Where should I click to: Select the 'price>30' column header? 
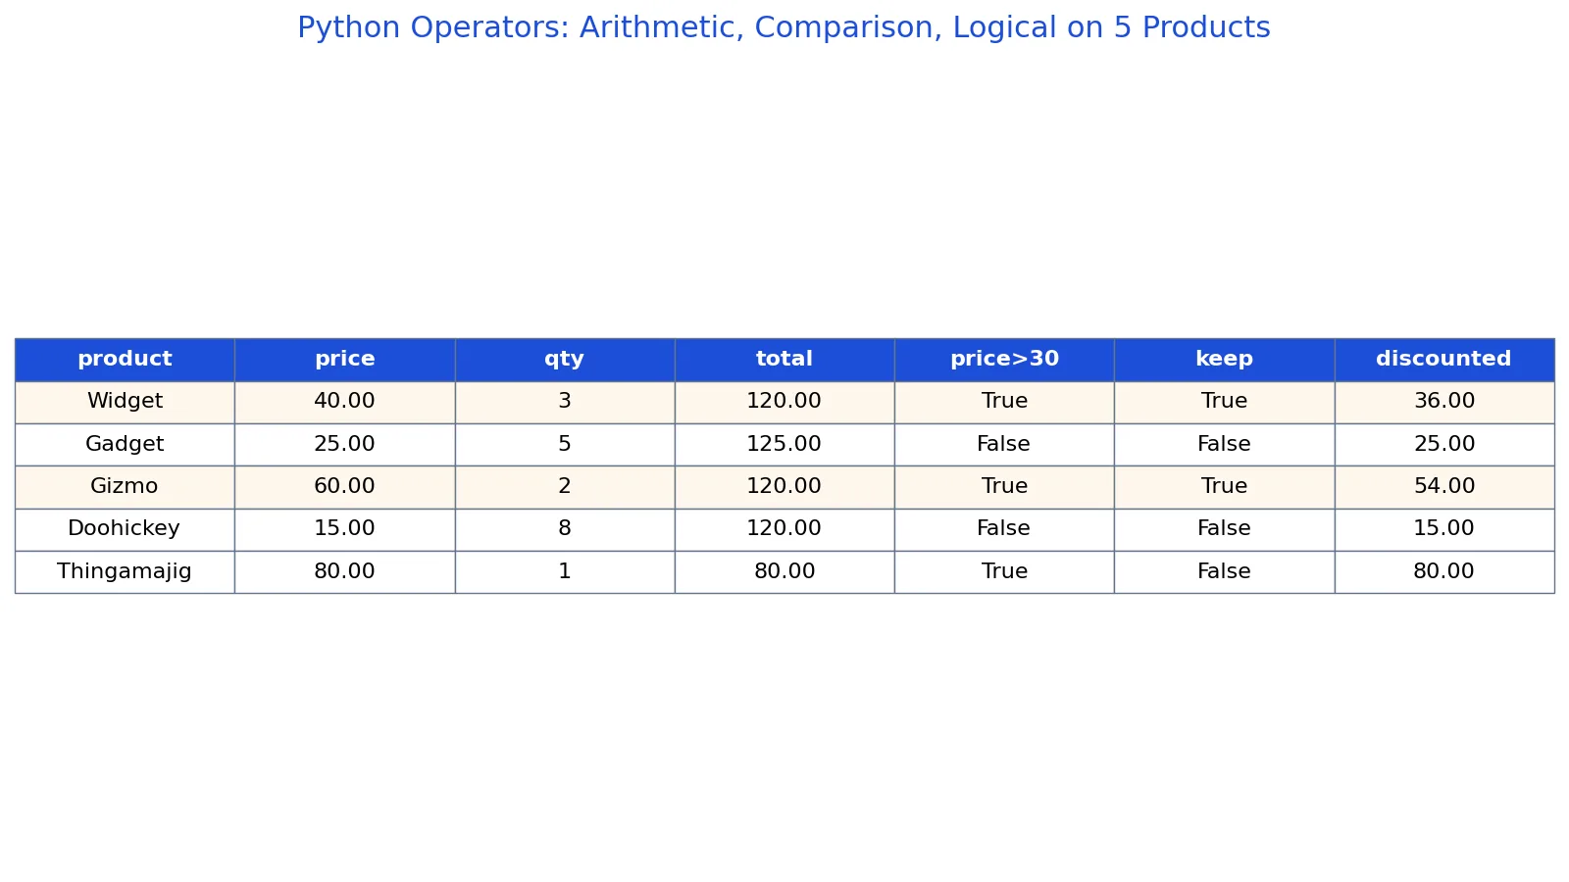1004,360
